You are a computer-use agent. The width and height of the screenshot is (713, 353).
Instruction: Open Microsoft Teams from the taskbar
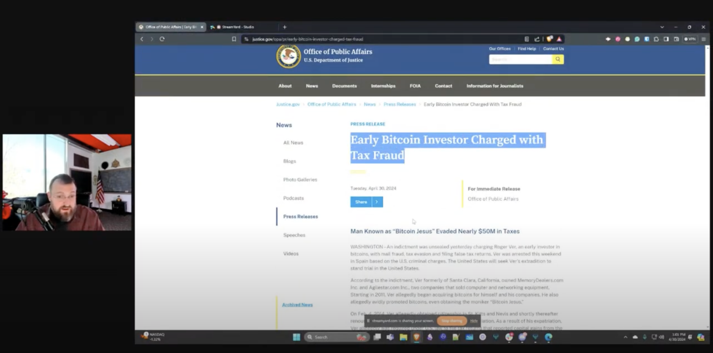390,337
